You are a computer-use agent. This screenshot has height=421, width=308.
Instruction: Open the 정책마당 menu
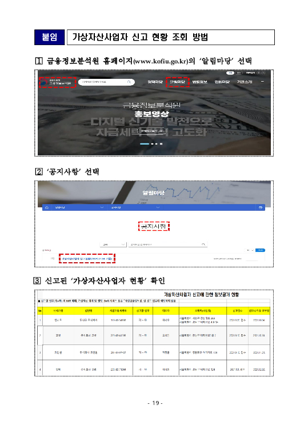pos(155,82)
